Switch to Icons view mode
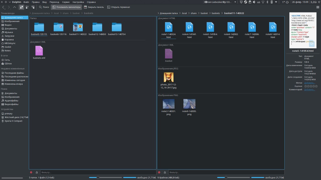 pos(22,7)
